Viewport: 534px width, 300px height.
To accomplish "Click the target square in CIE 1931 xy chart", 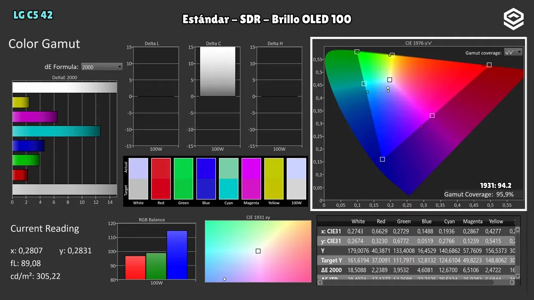I will coord(258,251).
